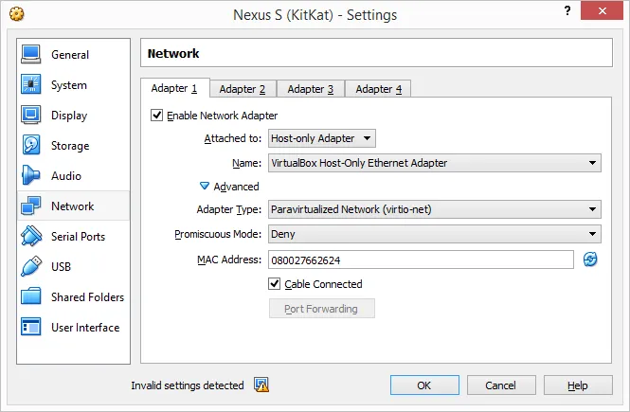This screenshot has height=412, width=630.
Task: Open Attached to dropdown
Action: click(322, 138)
